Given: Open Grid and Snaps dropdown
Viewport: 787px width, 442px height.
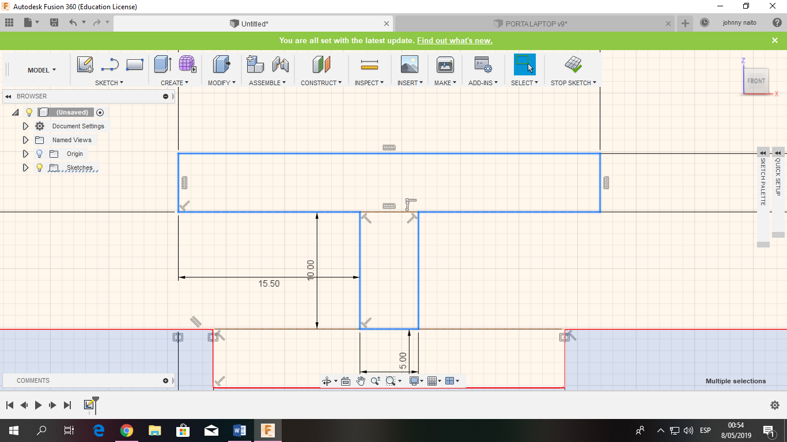Looking at the screenshot, I should 434,381.
